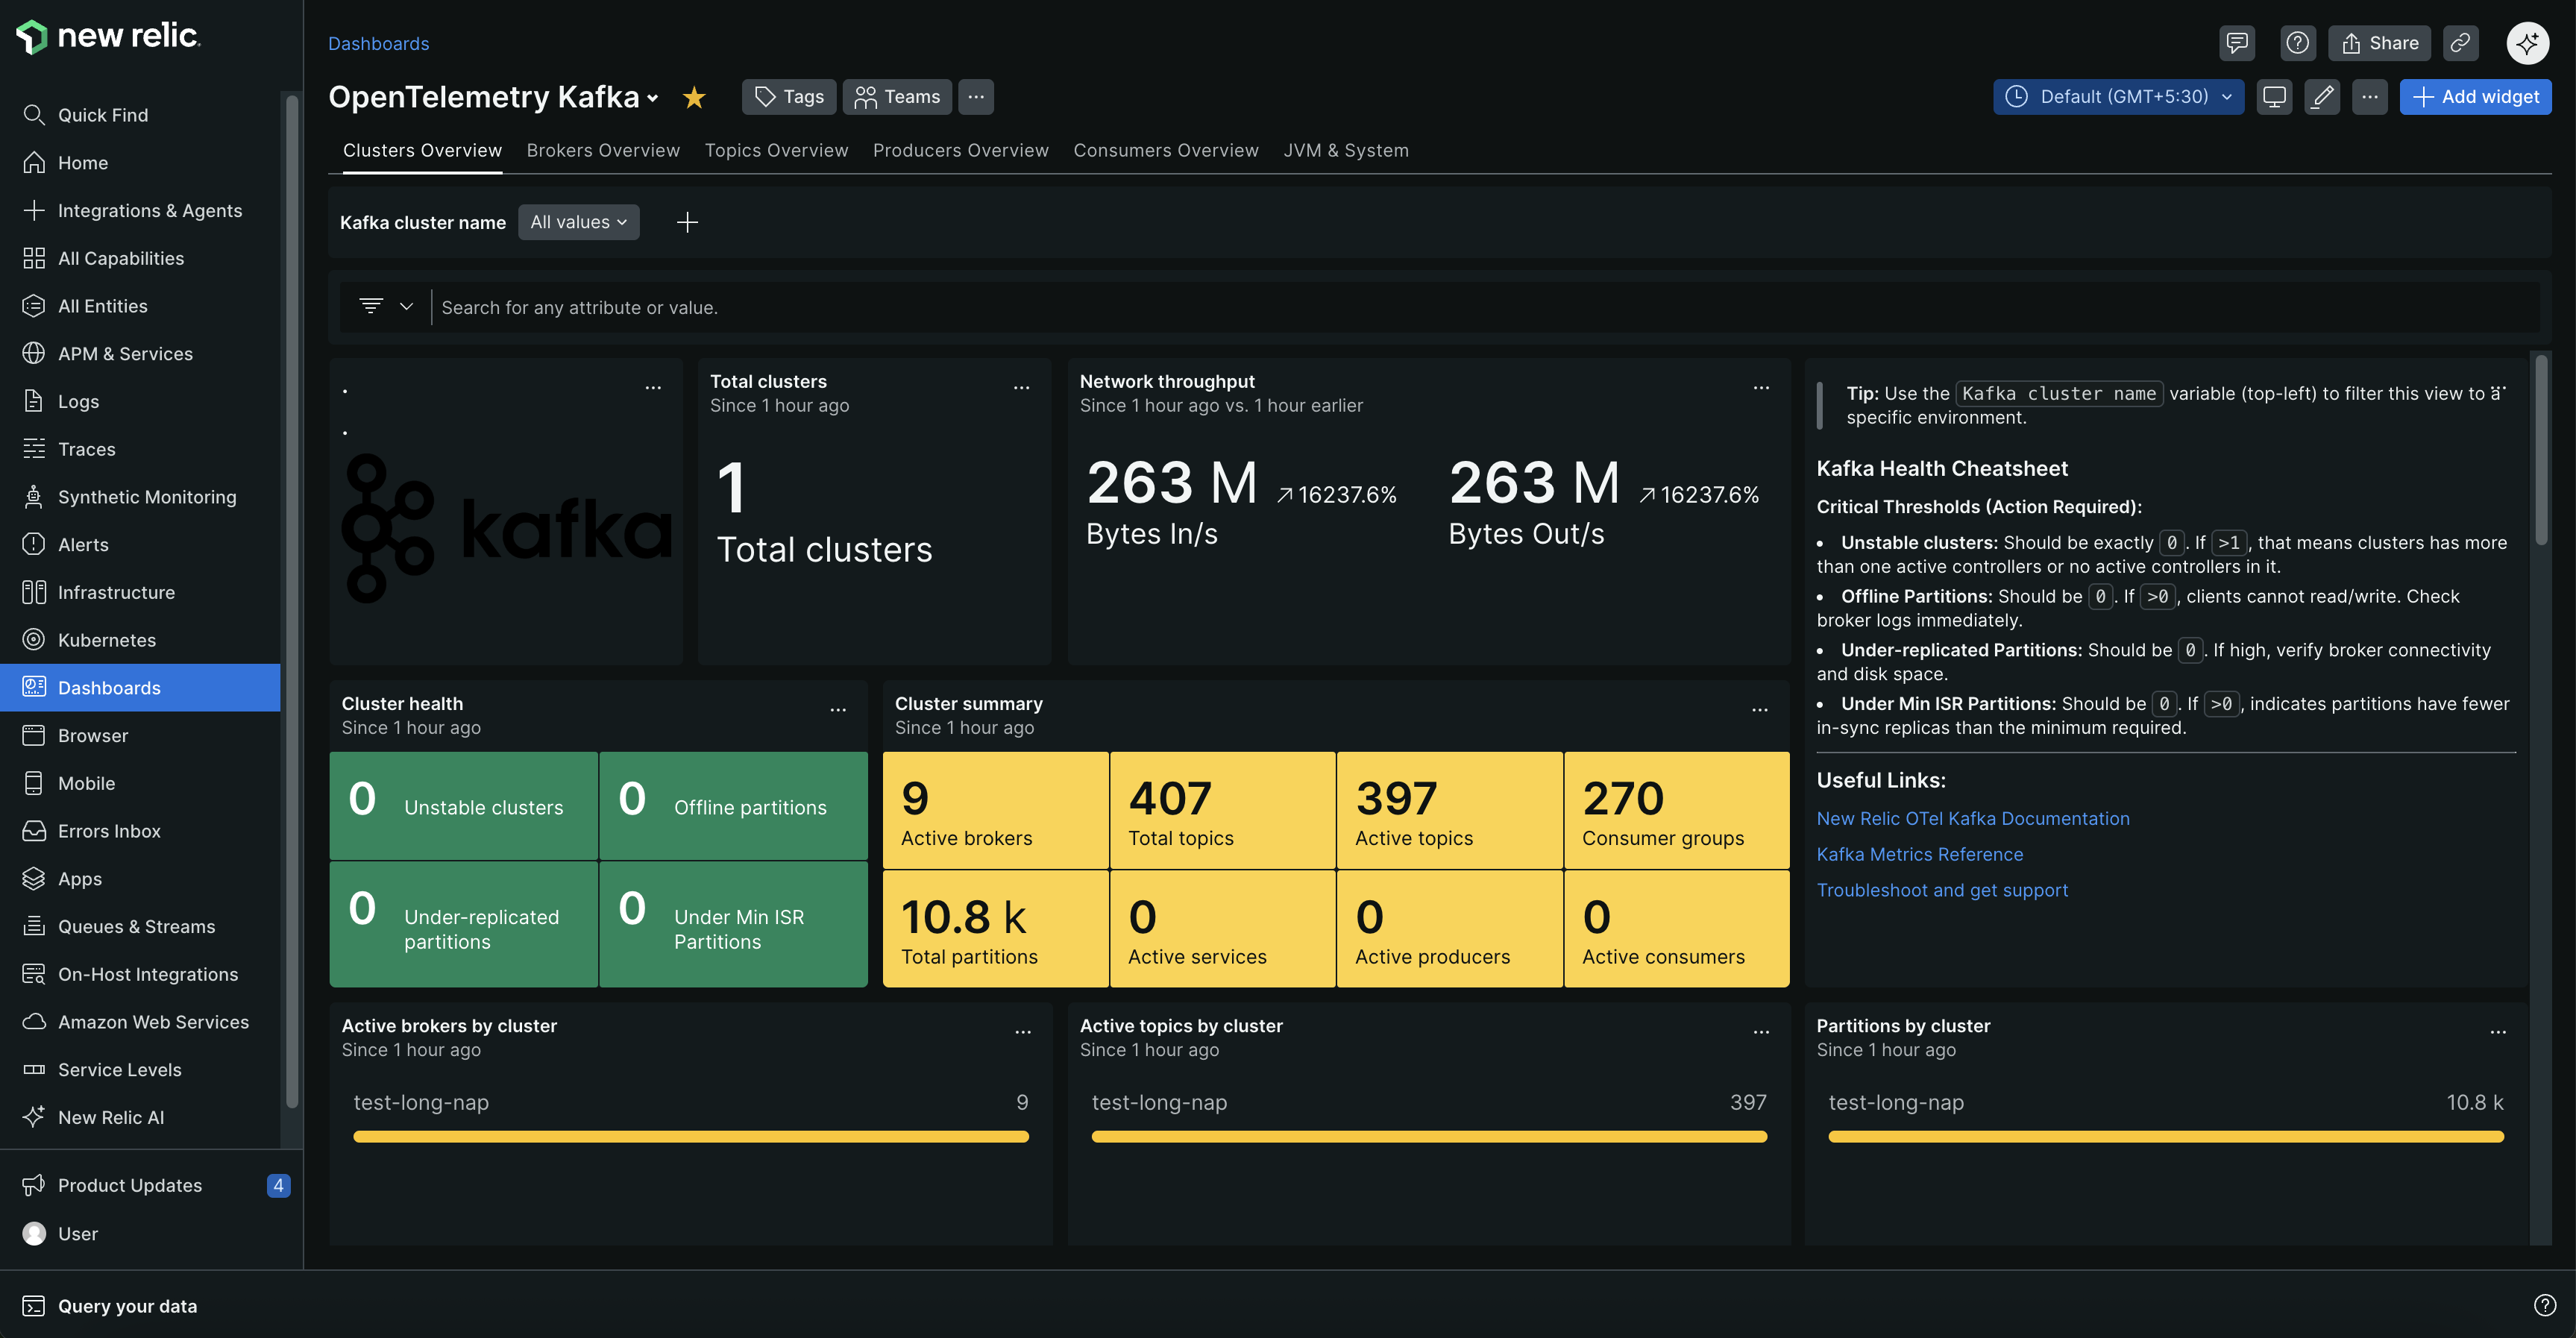This screenshot has width=2576, height=1338.
Task: Select Kubernetes in the left sidebar
Action: 105,640
